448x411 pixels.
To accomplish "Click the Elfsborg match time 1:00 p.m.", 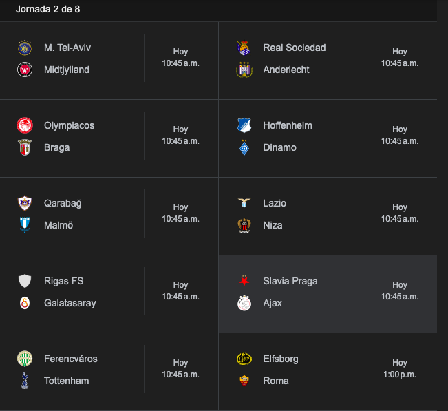I will pyautogui.click(x=400, y=375).
